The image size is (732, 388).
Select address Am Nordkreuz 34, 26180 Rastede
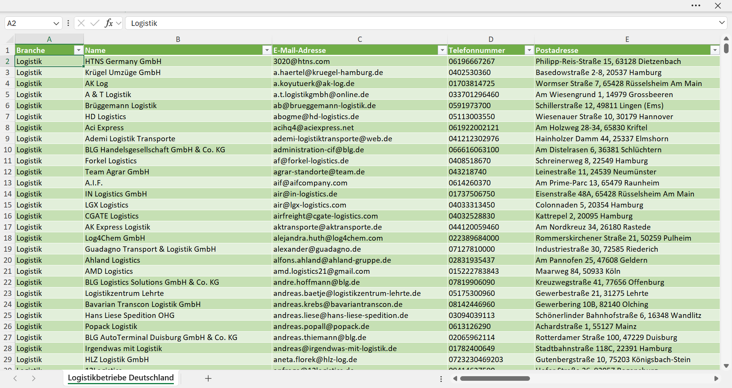point(627,227)
